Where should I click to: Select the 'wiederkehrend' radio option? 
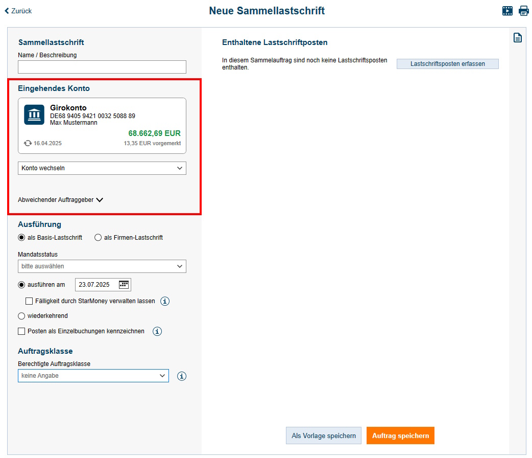[x=21, y=316]
